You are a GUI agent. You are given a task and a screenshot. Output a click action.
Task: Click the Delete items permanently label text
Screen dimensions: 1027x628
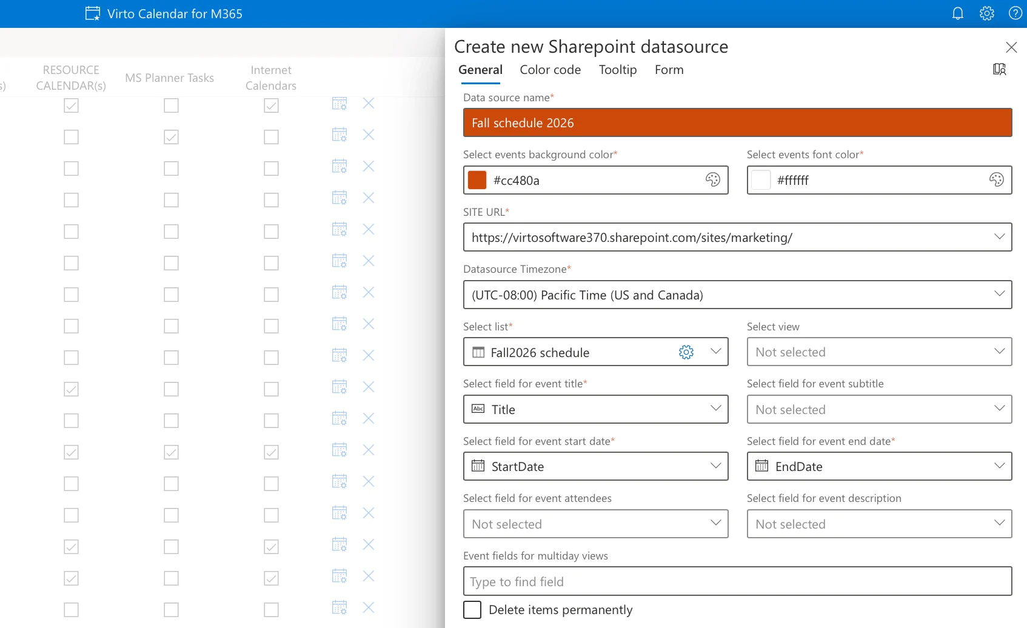coord(561,610)
